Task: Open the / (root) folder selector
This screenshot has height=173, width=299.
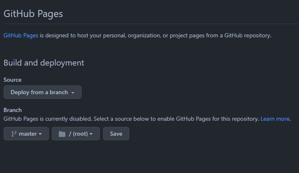Action: (76, 134)
